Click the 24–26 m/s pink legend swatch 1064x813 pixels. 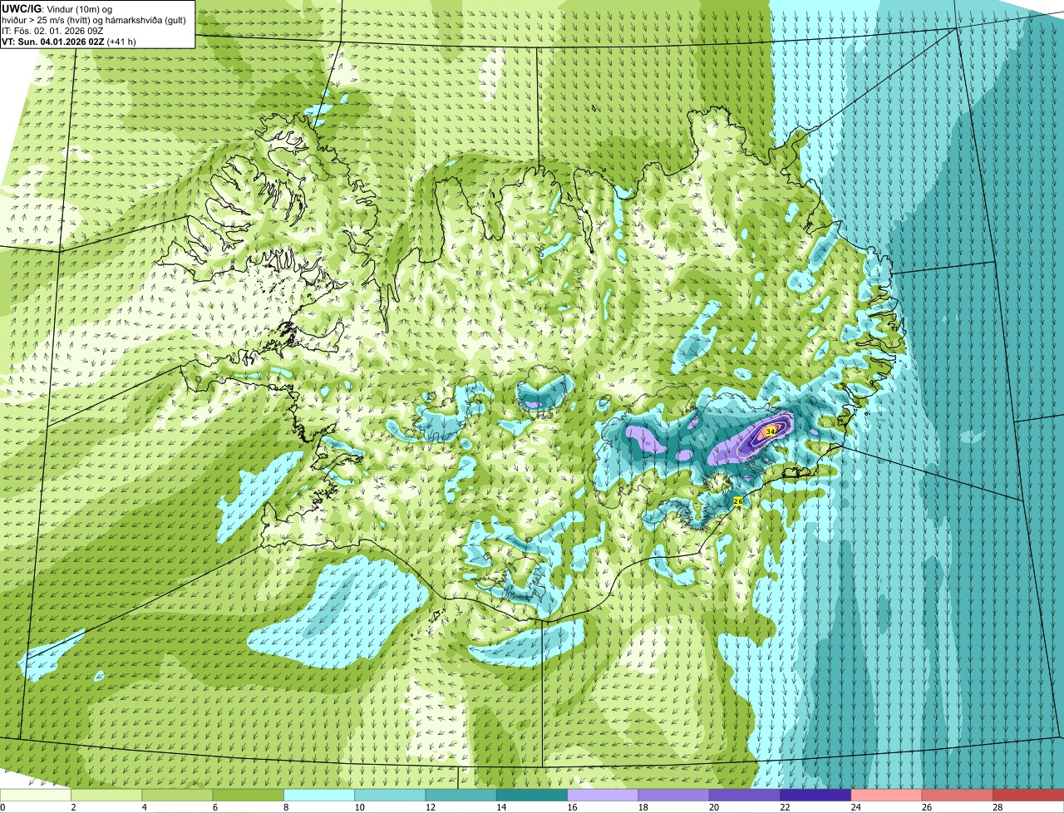pos(887,795)
